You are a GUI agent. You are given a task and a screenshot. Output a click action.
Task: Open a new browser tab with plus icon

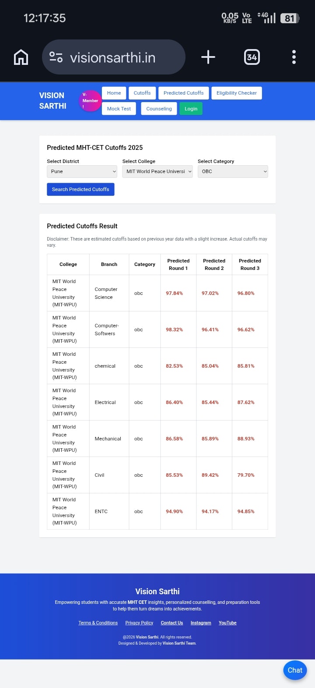[208, 57]
